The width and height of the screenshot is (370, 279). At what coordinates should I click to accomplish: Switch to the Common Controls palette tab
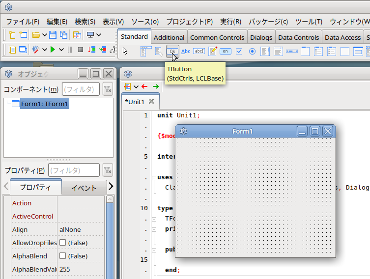(217, 37)
